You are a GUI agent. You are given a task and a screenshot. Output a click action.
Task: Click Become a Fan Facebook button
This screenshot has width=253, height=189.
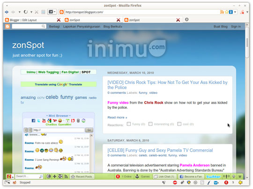pyautogui.click(x=191, y=176)
